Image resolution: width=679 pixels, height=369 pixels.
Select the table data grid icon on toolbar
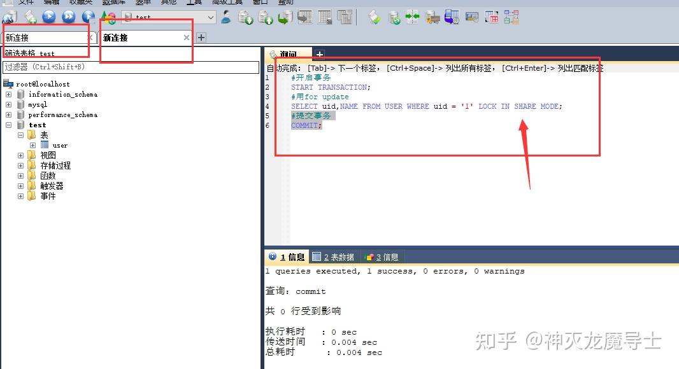[304, 17]
